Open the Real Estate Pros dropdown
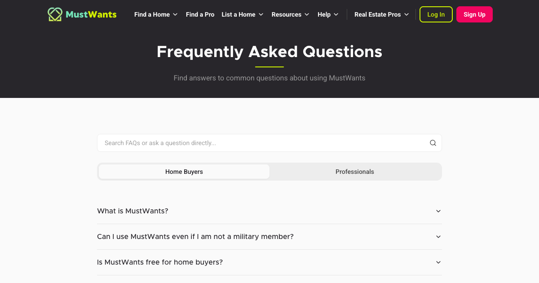This screenshot has height=283, width=539. [x=377, y=14]
